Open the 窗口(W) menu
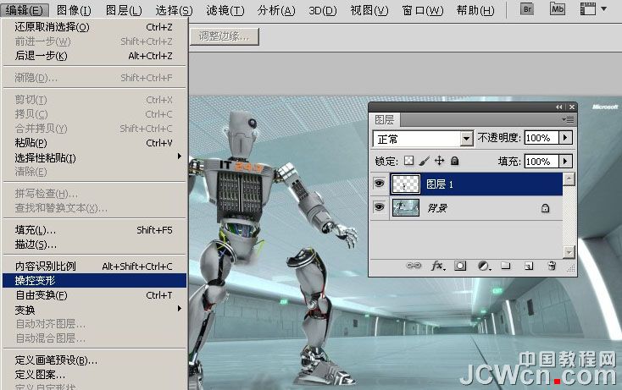The width and height of the screenshot is (622, 390). pos(423,10)
